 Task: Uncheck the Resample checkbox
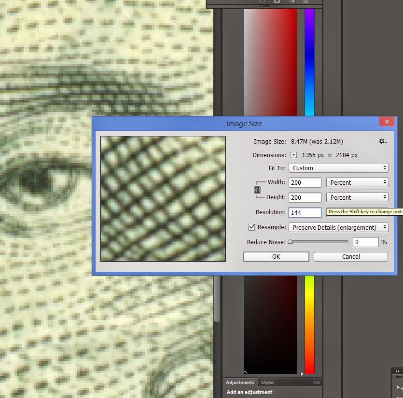251,227
